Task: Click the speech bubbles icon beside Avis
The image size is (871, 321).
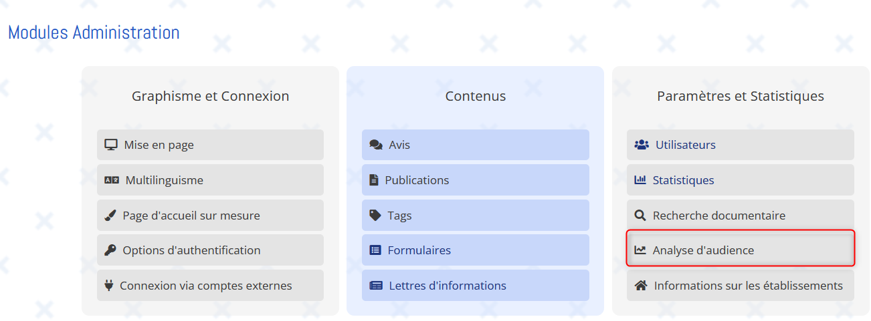Action: [376, 145]
